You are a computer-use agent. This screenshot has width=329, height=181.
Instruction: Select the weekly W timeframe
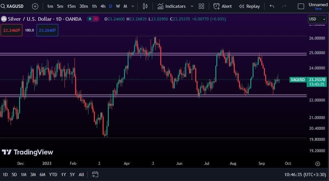coord(118,6)
